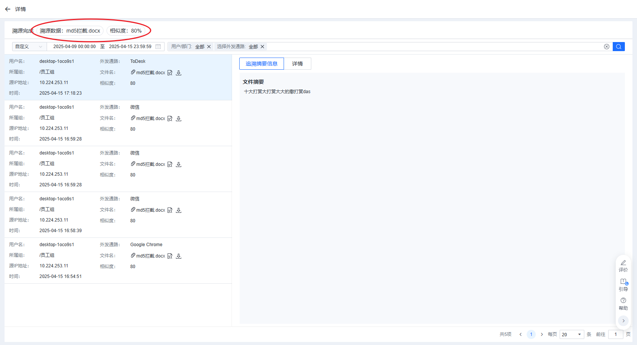Click the back arrow next to 详情
The image size is (637, 345).
coord(8,9)
